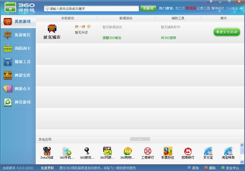Search hot keyword 醉逍遥
This screenshot has width=245, height=171.
click(x=191, y=8)
